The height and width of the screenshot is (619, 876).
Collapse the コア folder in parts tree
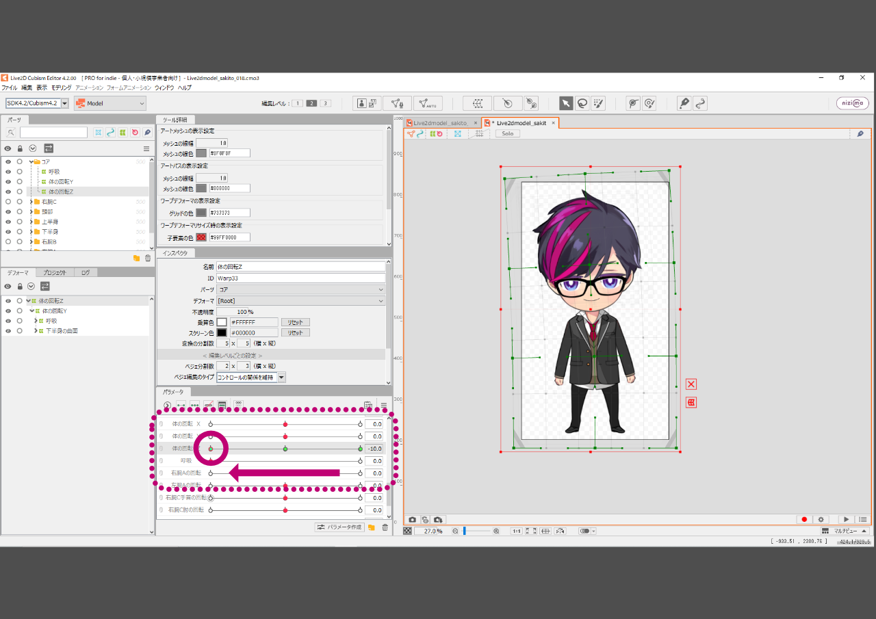(x=31, y=162)
